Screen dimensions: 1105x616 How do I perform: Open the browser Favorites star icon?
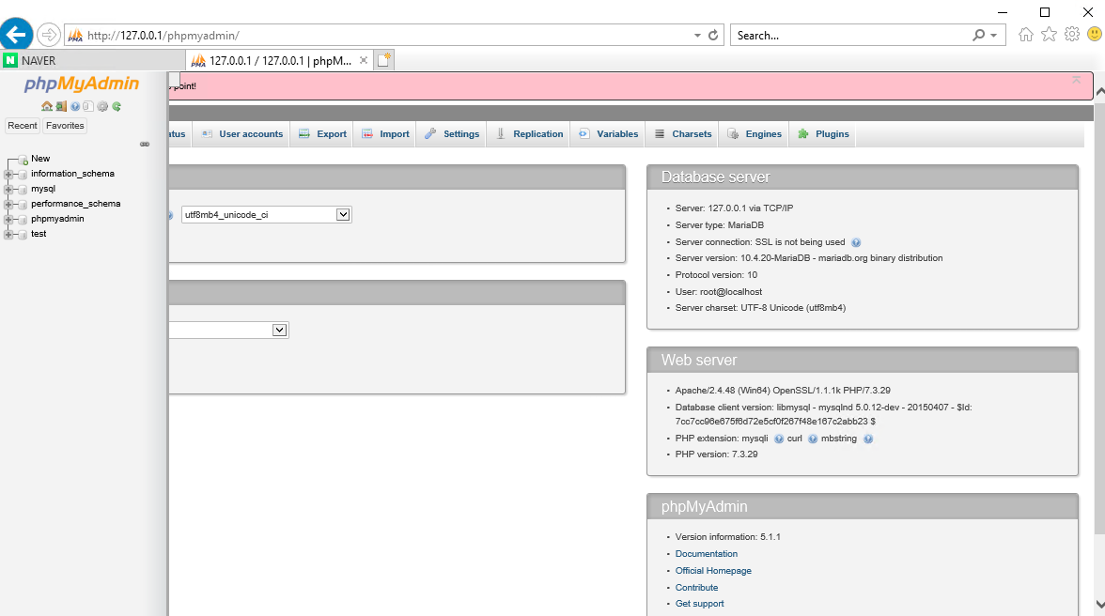1050,35
